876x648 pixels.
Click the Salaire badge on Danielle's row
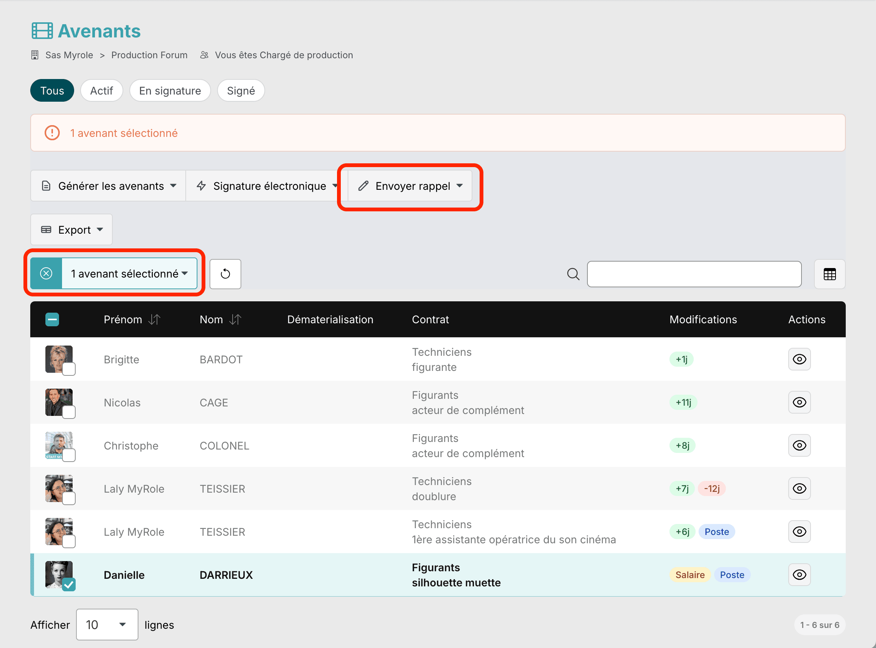pyautogui.click(x=690, y=575)
